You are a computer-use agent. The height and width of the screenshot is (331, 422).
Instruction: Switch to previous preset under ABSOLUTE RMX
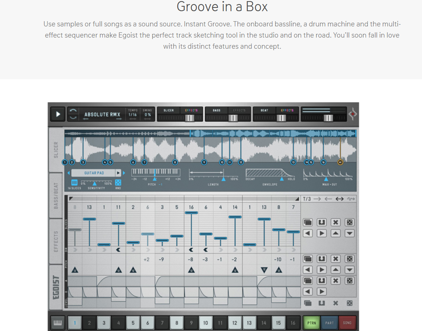86,119
